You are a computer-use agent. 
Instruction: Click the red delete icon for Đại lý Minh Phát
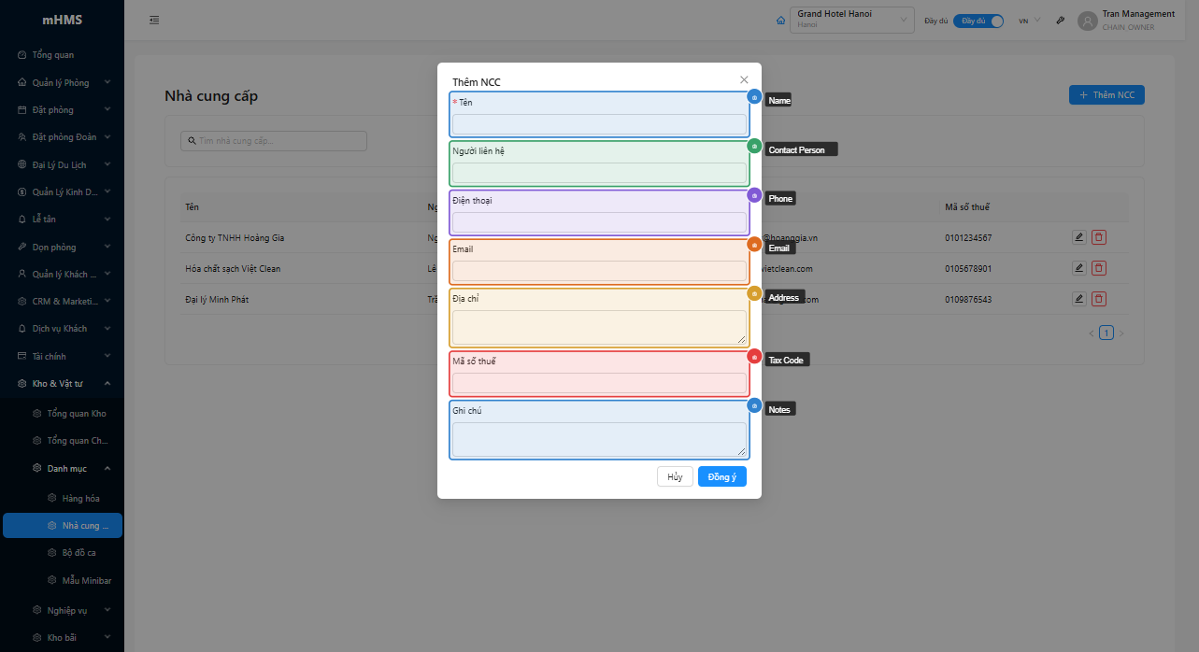point(1099,299)
